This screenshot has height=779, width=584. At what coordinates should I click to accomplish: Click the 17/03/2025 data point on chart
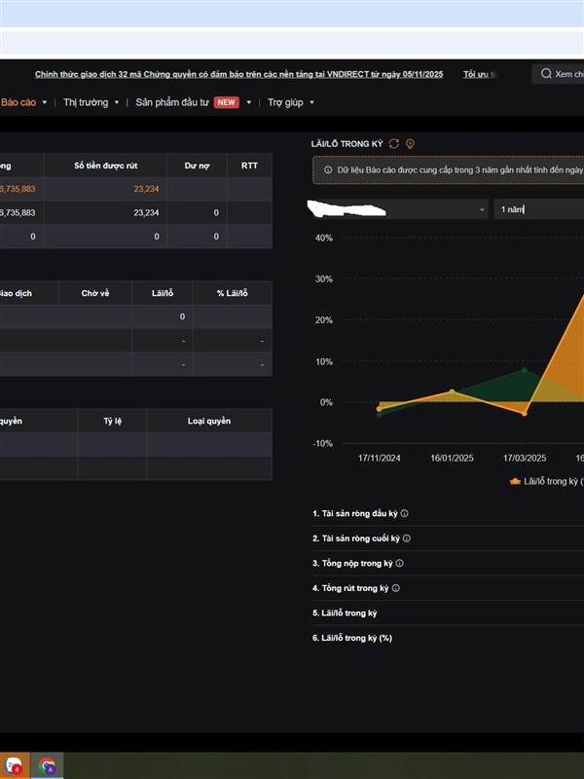[525, 414]
